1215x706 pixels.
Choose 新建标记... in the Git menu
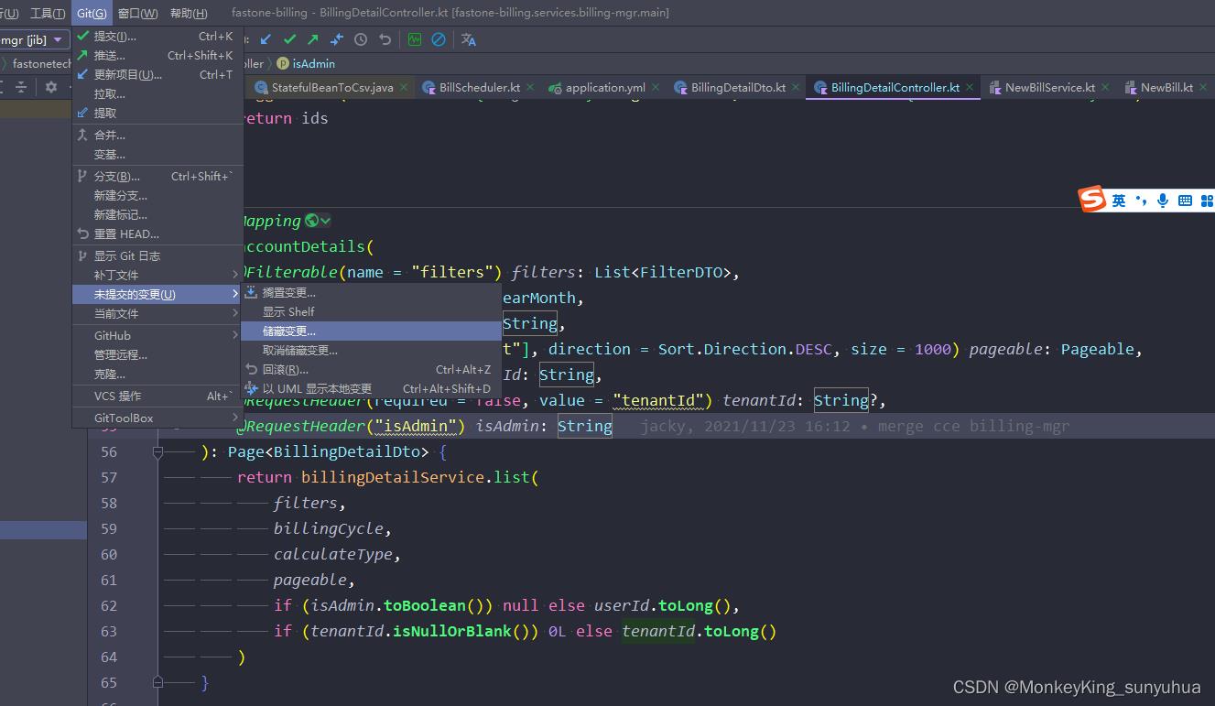click(x=157, y=215)
